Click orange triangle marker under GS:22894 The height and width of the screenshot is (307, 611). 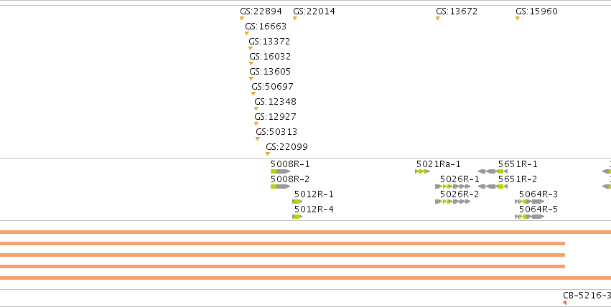[x=242, y=18]
